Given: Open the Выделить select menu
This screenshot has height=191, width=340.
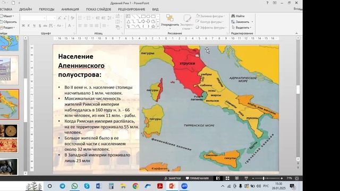Looking at the screenshot, I should tap(242, 28).
